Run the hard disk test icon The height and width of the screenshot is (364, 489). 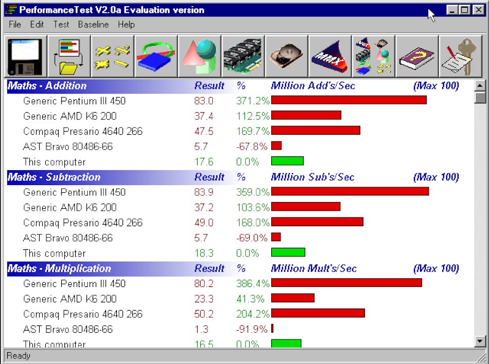(x=287, y=57)
